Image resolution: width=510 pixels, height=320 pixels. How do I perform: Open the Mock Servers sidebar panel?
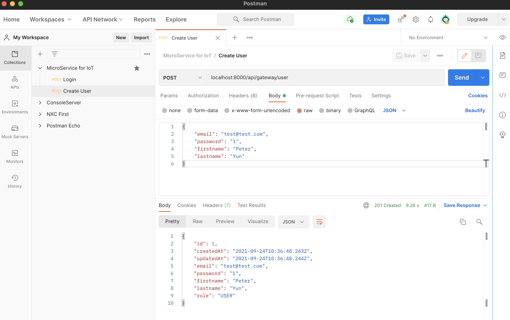(x=15, y=132)
